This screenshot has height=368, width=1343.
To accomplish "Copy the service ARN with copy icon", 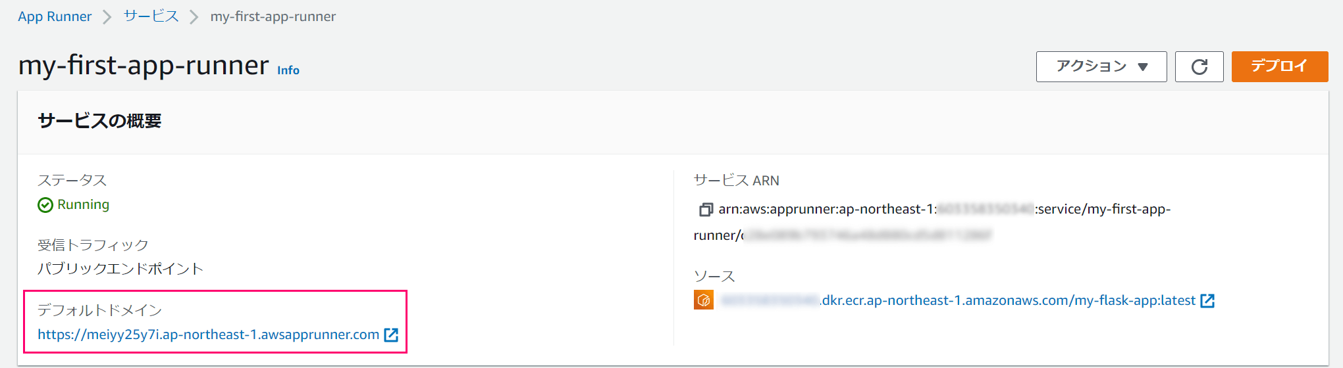I will [x=706, y=210].
